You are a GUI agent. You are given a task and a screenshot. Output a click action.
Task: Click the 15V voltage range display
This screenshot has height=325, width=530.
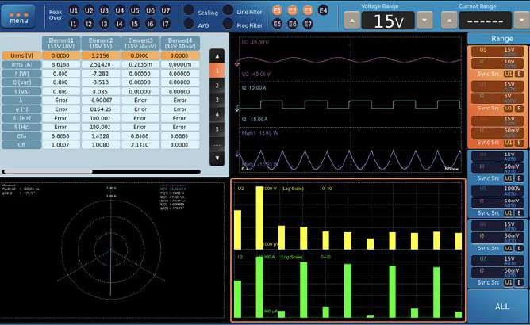(388, 21)
